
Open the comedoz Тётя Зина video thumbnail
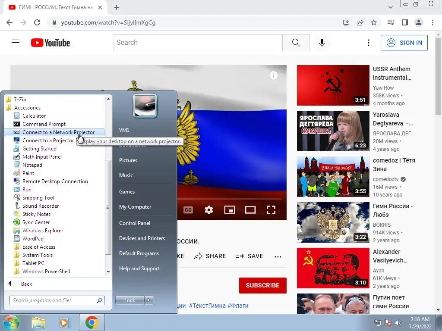(333, 177)
